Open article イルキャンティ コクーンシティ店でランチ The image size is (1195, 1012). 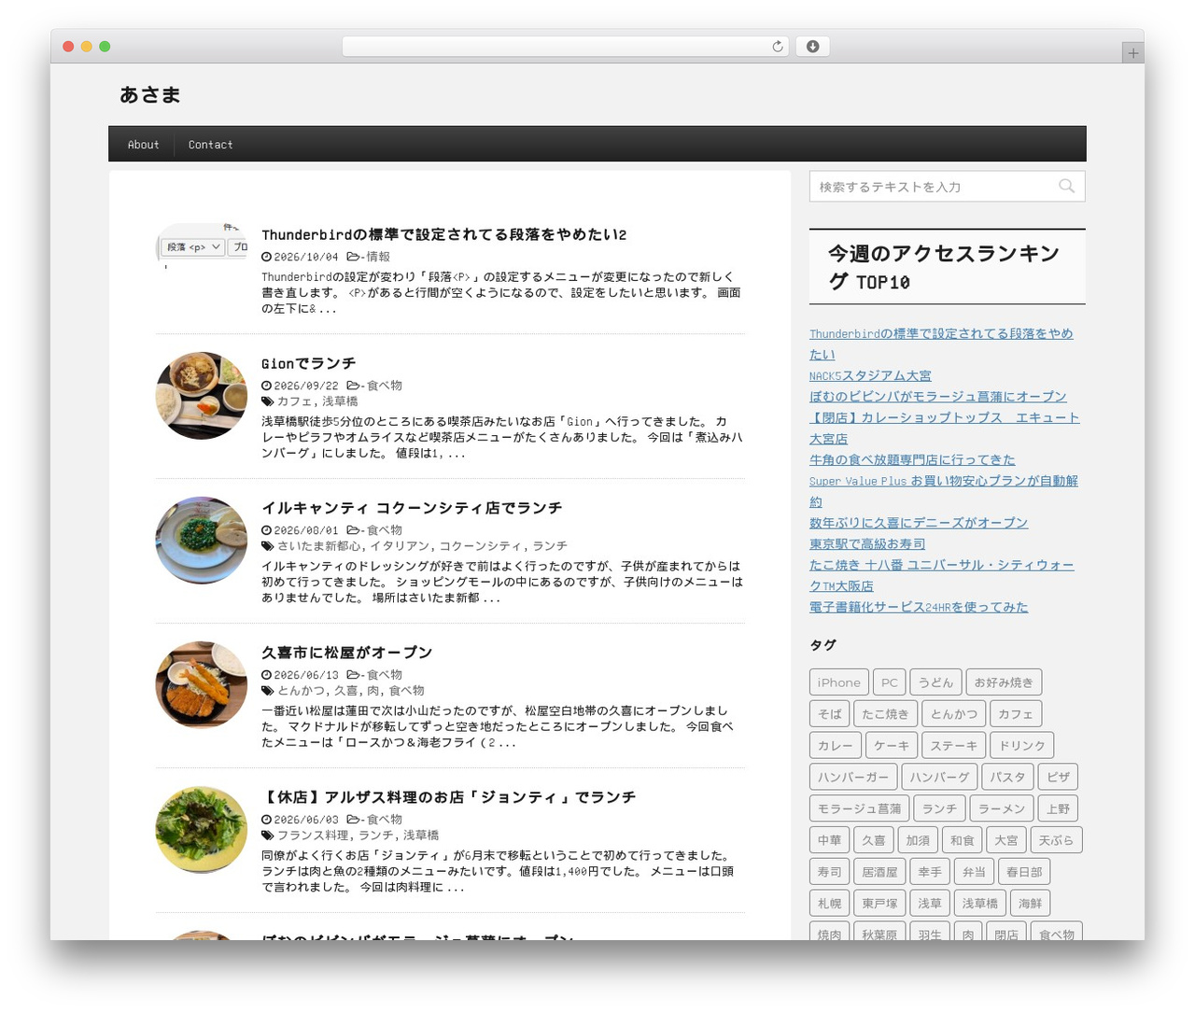[x=412, y=508]
